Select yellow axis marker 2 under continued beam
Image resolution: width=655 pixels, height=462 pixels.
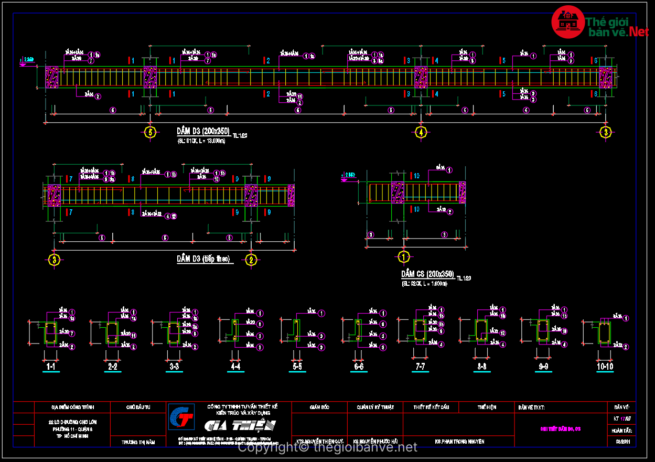[x=251, y=260]
